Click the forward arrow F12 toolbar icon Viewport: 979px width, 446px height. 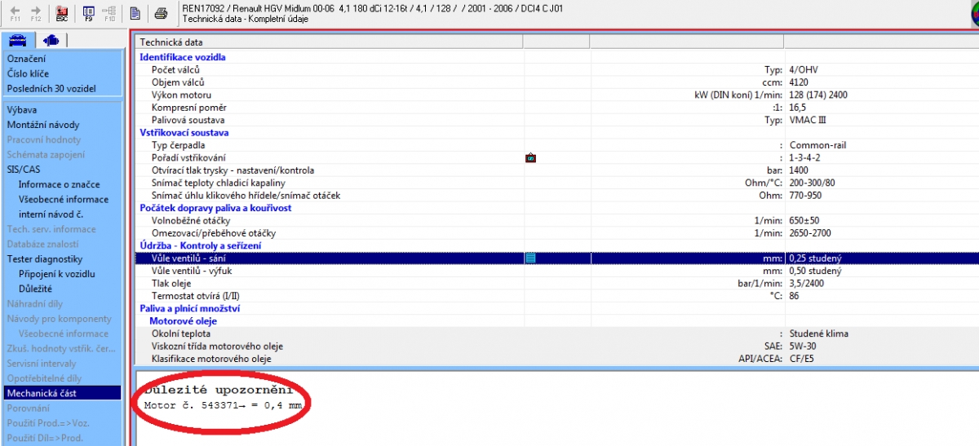pos(36,12)
